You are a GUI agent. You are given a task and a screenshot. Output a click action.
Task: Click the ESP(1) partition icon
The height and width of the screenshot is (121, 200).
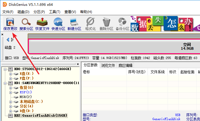click(x=16, y=92)
